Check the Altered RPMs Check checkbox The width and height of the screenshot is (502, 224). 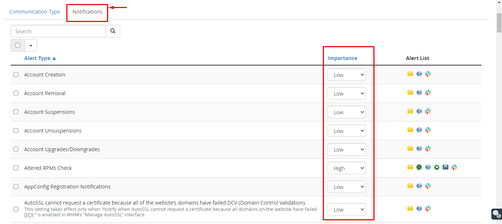[x=16, y=168]
